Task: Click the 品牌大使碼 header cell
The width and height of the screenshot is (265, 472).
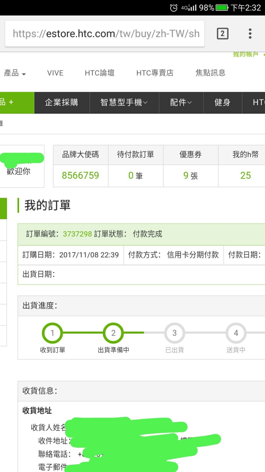Action: [81, 155]
